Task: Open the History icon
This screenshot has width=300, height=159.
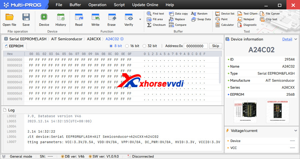Action: click(61, 20)
